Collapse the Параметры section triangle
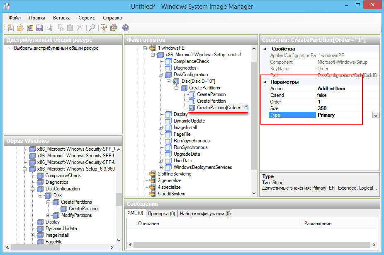The width and height of the screenshot is (384, 255). pos(265,82)
